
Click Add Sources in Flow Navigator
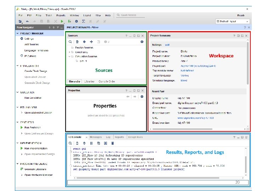32,44
